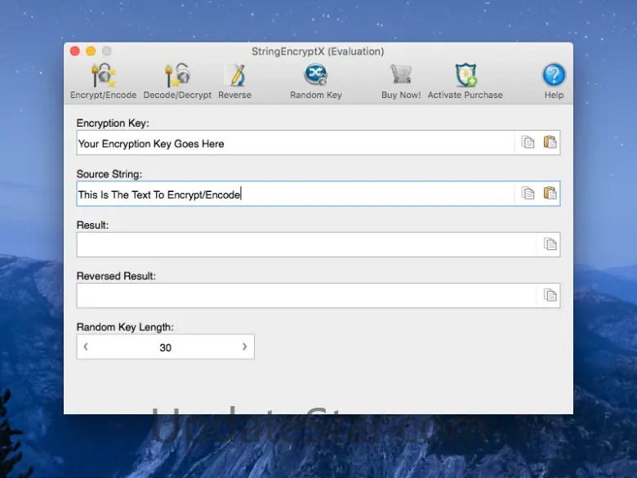
Task: Click the Encryption Key: label
Action: tap(113, 123)
